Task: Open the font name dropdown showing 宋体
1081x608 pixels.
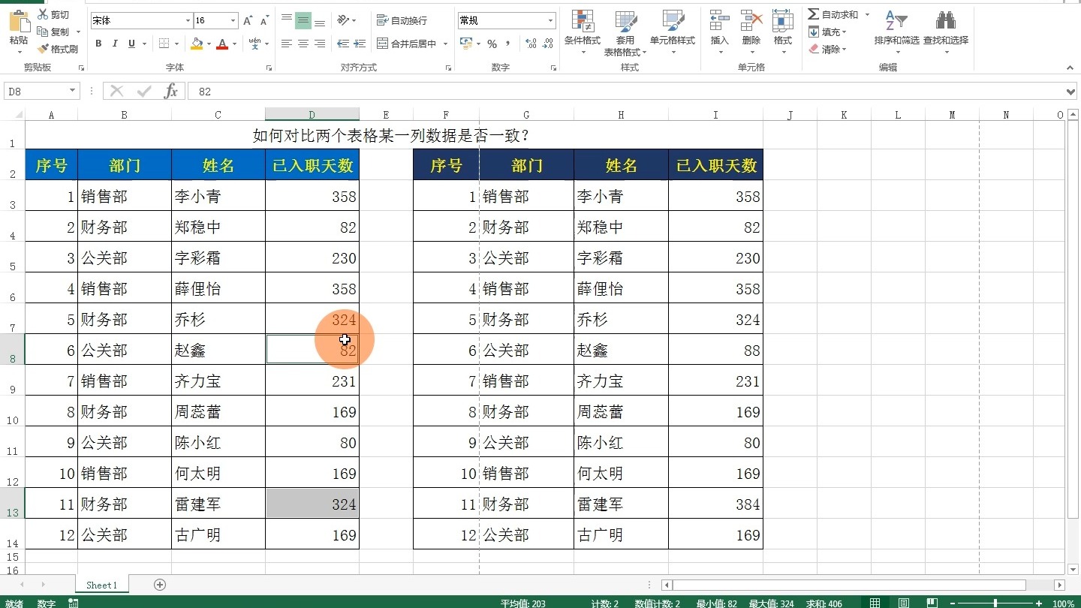Action: (x=188, y=21)
